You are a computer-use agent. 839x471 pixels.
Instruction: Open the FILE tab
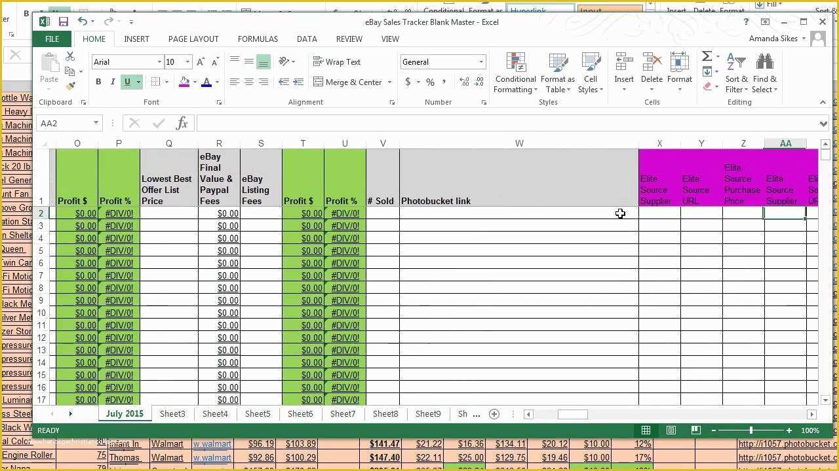(x=52, y=39)
